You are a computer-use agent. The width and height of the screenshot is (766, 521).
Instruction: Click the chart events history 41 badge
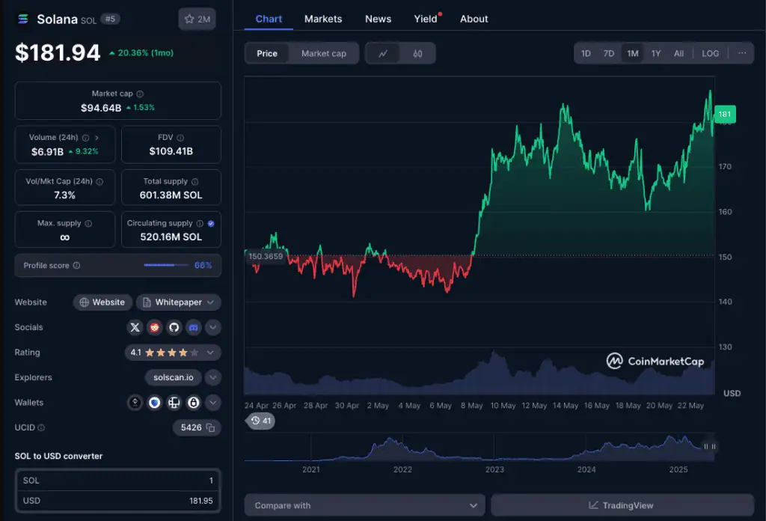coord(261,421)
